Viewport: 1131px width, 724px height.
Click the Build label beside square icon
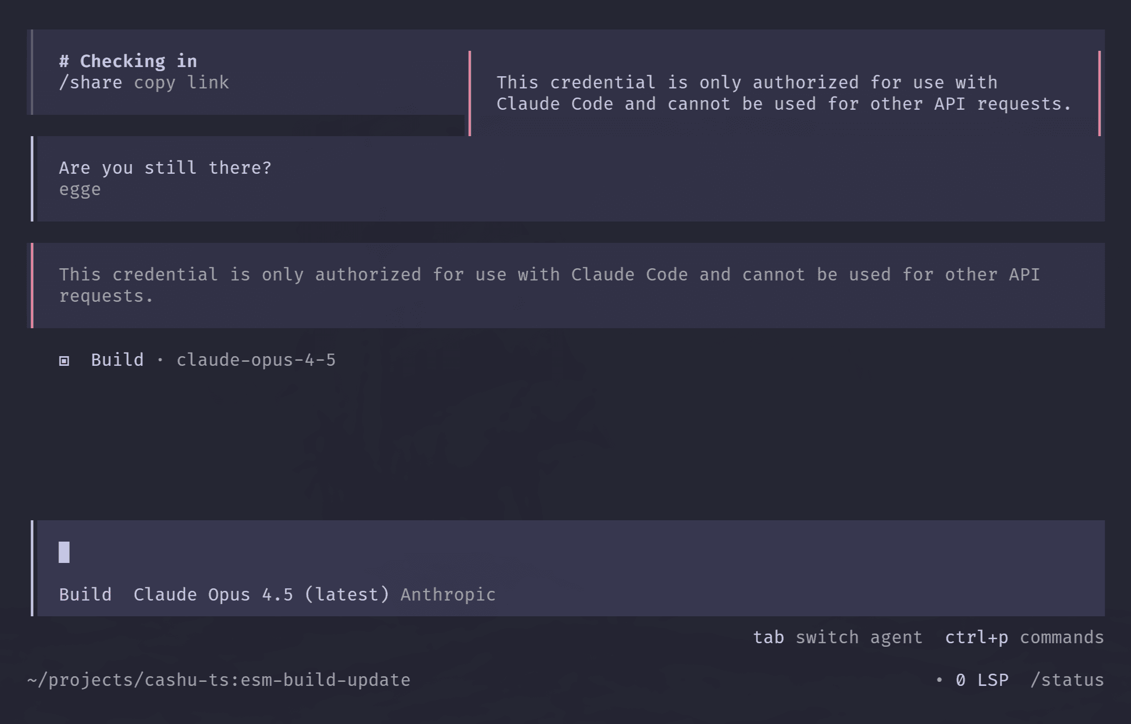[117, 360]
